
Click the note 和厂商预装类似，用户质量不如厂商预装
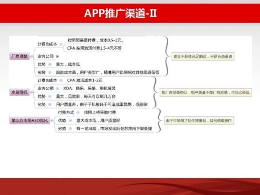click(205, 92)
